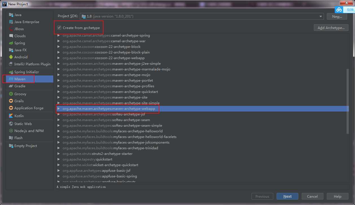Select maven-archetype-portlet entry
The width and height of the screenshot is (355, 205).
108,81
